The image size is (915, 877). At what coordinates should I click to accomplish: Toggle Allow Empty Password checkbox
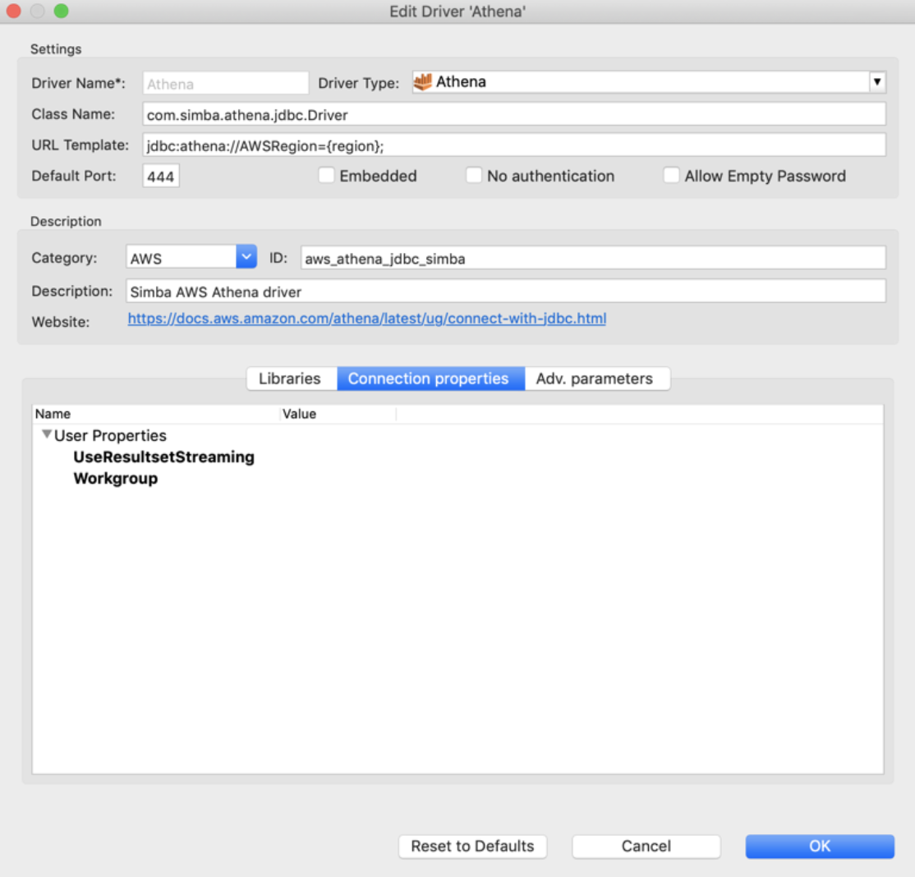pos(672,175)
